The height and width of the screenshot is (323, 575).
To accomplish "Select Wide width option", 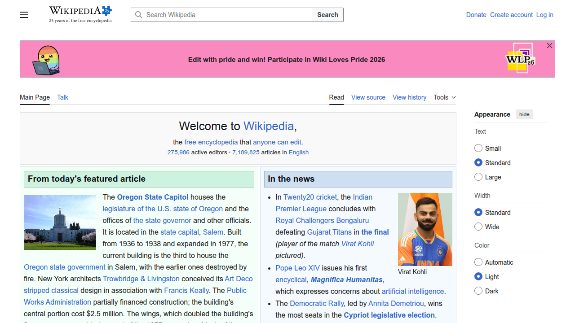I will point(478,227).
